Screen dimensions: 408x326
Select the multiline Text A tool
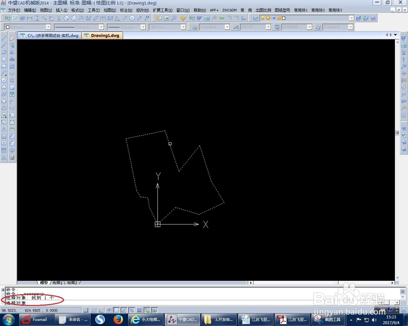tap(4, 157)
